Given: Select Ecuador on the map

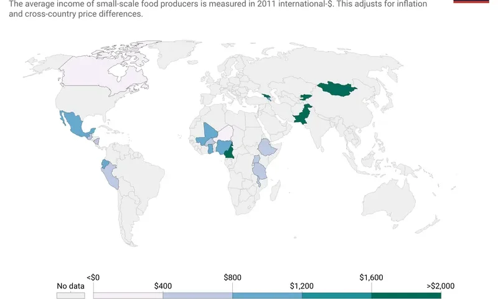Looking at the screenshot, I should (x=105, y=164).
